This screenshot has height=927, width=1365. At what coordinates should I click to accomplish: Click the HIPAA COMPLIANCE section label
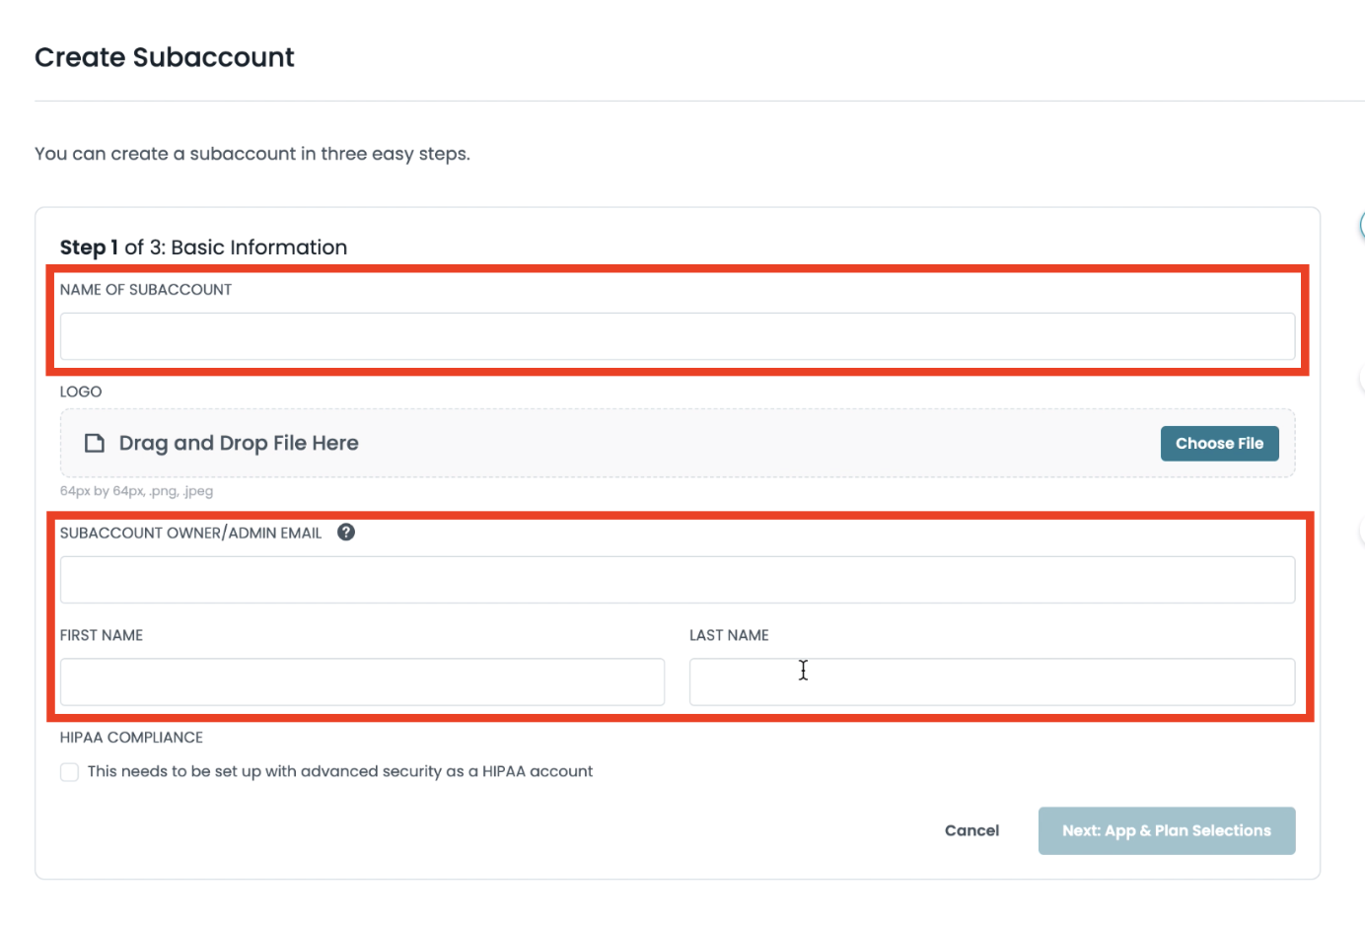(131, 738)
